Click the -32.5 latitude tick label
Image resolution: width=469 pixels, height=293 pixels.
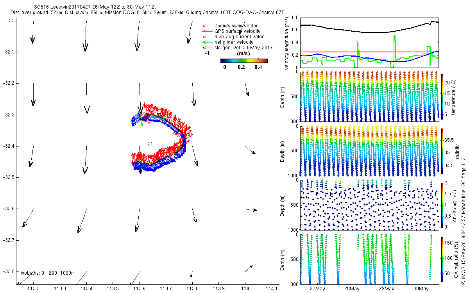pos(9,177)
